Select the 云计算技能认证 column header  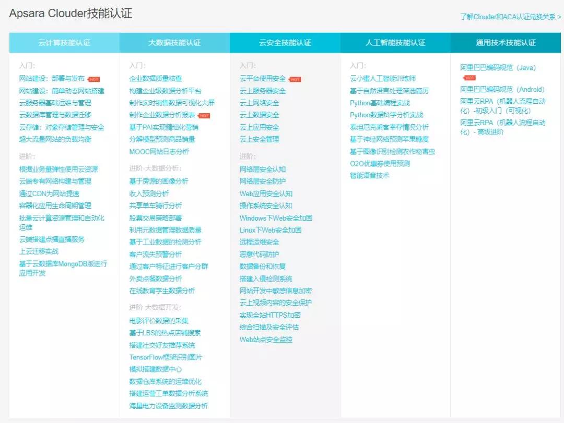[64, 43]
